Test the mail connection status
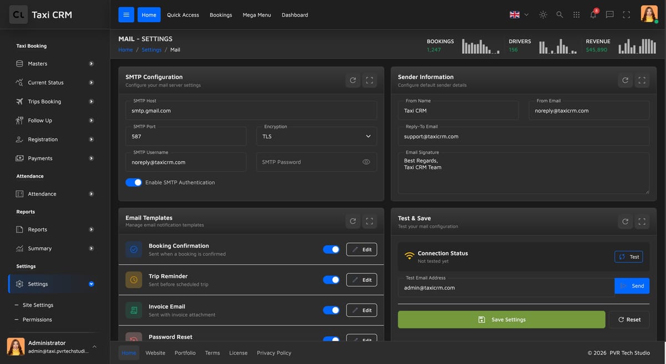The width and height of the screenshot is (666, 364). [x=629, y=257]
